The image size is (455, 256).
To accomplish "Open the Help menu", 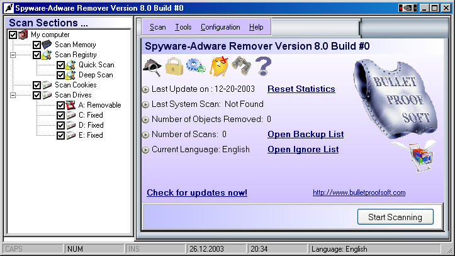I will click(256, 27).
